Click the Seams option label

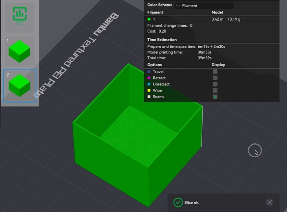(159, 97)
